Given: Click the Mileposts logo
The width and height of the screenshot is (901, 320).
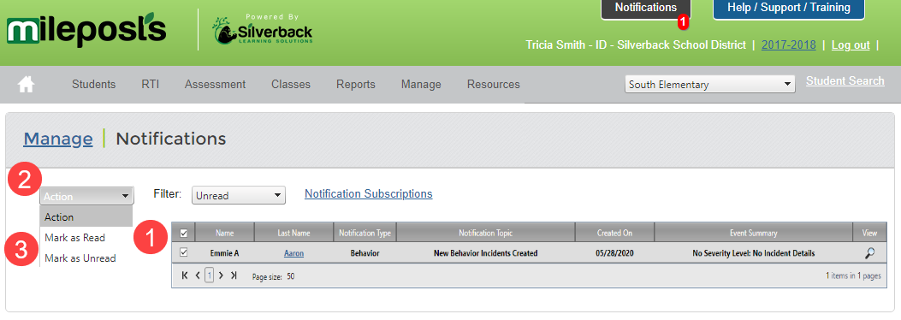Looking at the screenshot, I should pyautogui.click(x=86, y=33).
